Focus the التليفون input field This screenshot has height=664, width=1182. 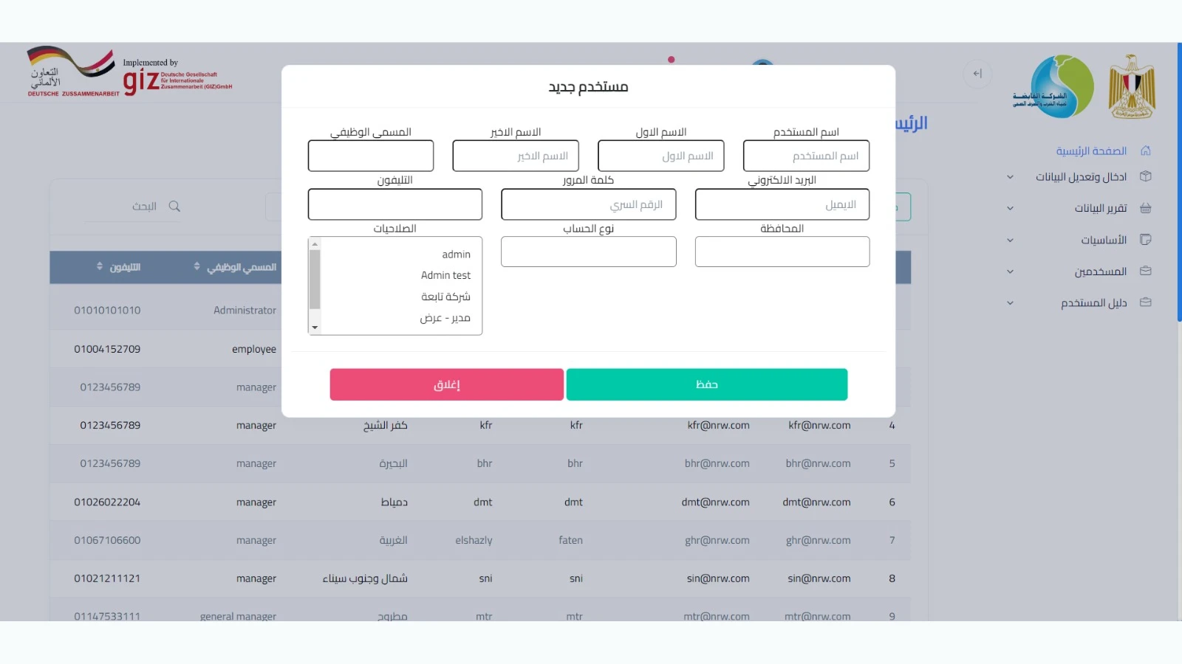(395, 204)
